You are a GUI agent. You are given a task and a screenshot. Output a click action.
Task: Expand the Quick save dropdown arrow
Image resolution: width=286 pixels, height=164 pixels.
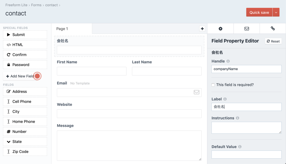[x=276, y=12]
